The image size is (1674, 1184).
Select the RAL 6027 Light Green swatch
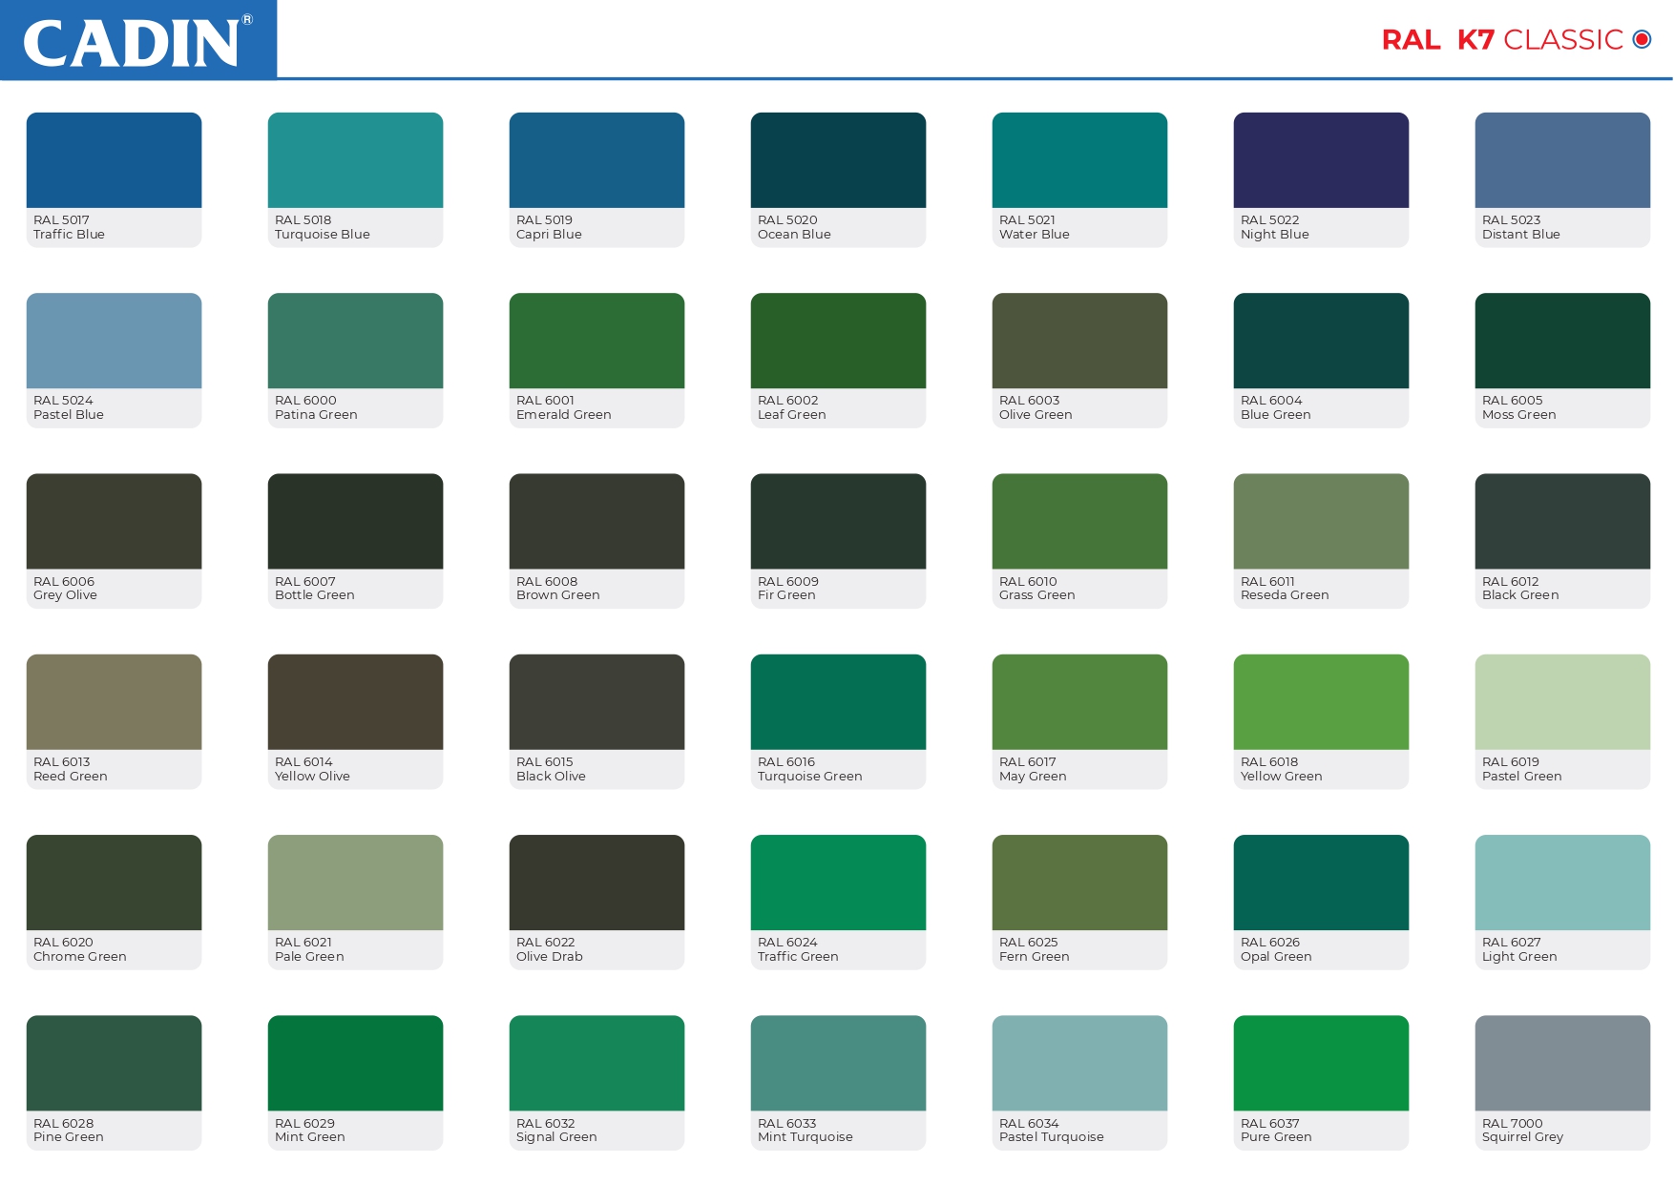[x=1562, y=883]
